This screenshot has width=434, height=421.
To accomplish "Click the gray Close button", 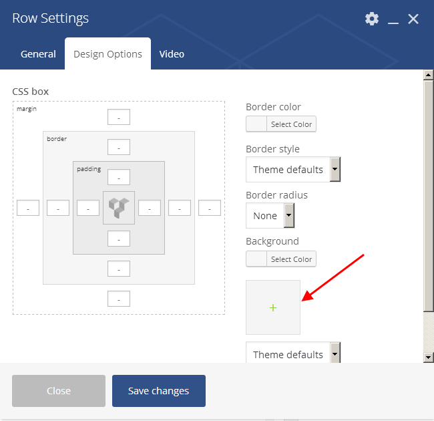I will point(59,391).
